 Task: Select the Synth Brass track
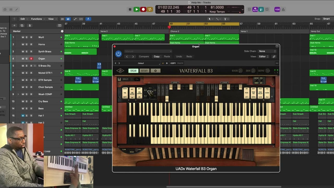[45, 51]
